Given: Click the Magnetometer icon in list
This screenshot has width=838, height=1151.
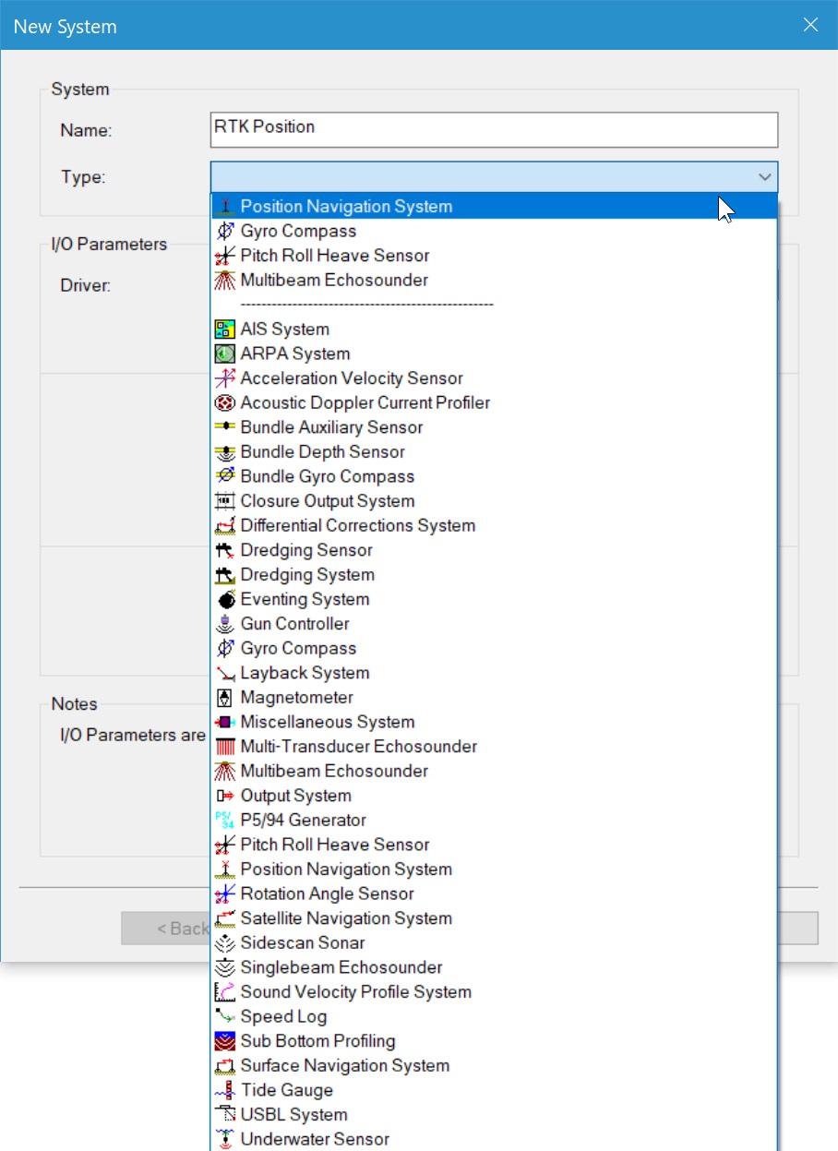Looking at the screenshot, I should pyautogui.click(x=224, y=698).
